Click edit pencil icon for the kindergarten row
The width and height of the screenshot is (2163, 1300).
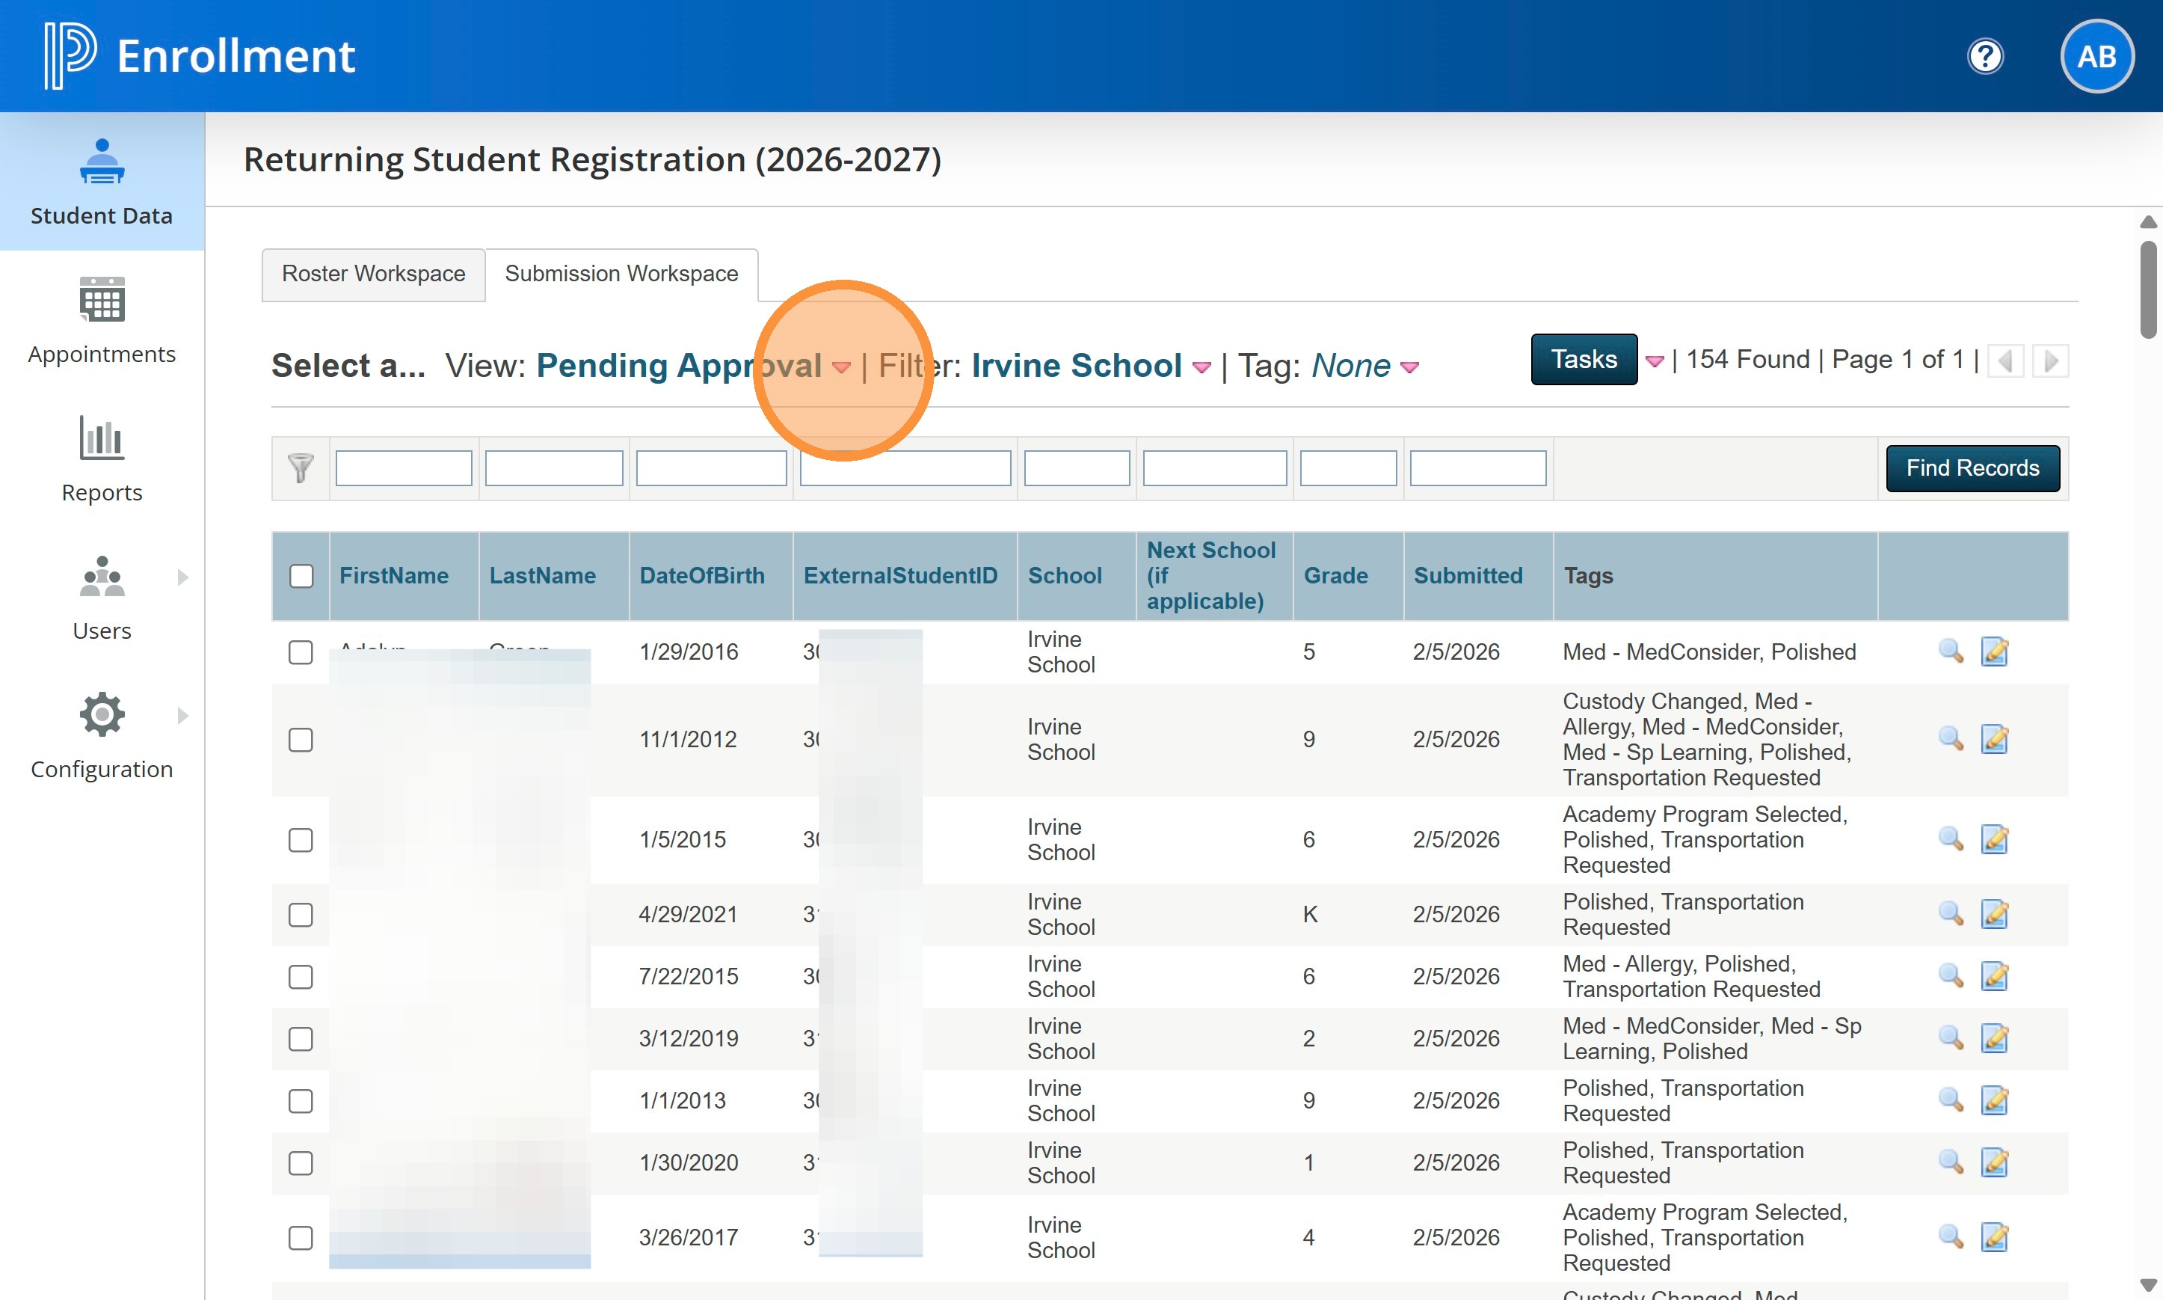coord(1994,914)
